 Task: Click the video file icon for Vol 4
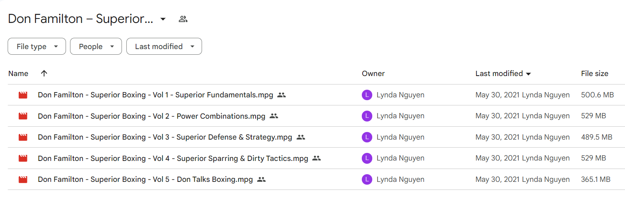tap(23, 159)
